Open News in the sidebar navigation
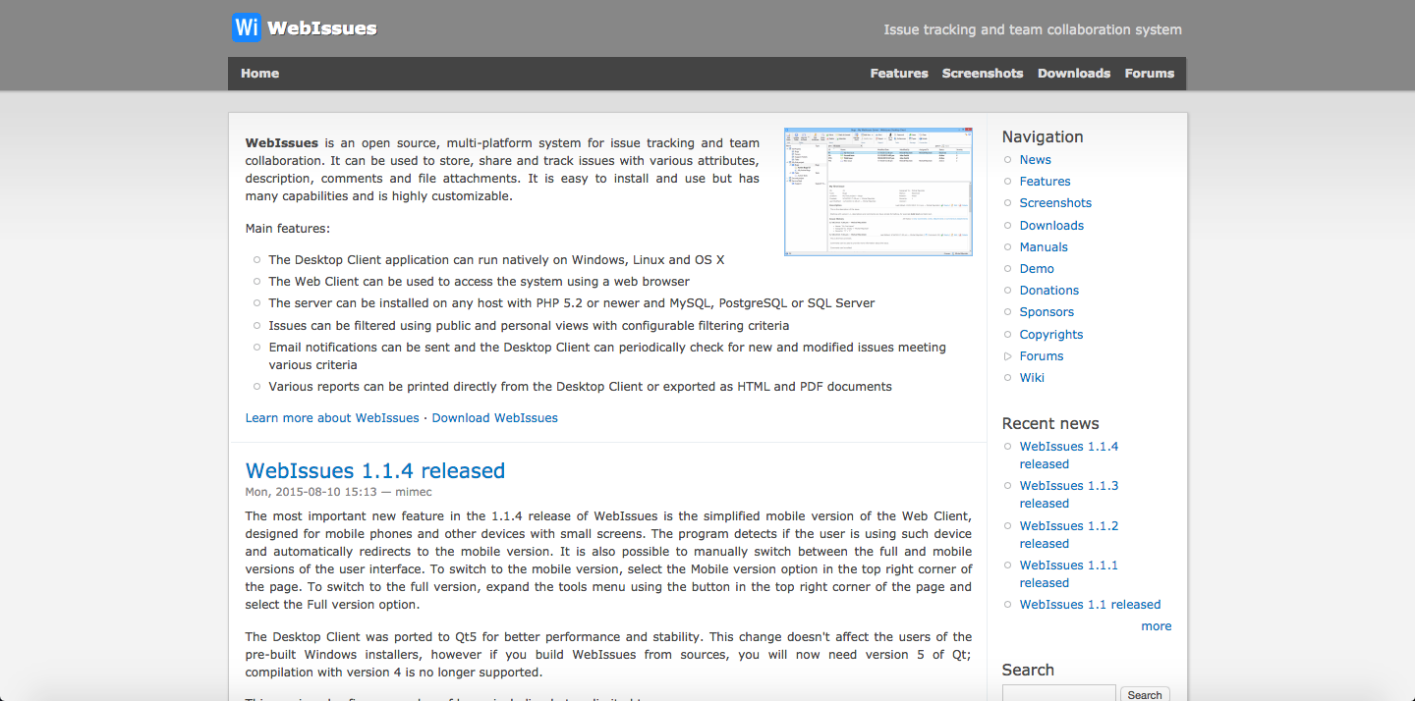The image size is (1415, 701). click(1035, 160)
